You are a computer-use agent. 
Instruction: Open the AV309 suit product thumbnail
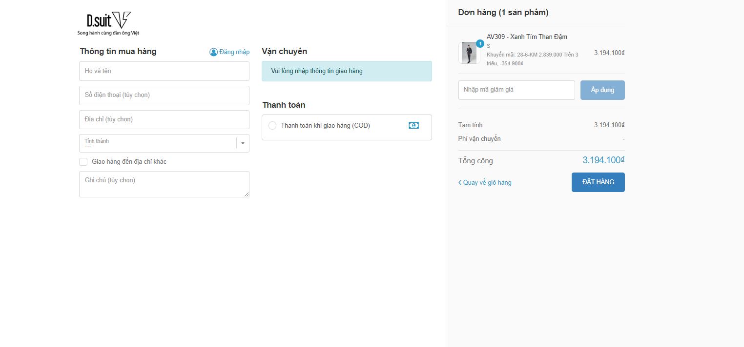pyautogui.click(x=469, y=53)
